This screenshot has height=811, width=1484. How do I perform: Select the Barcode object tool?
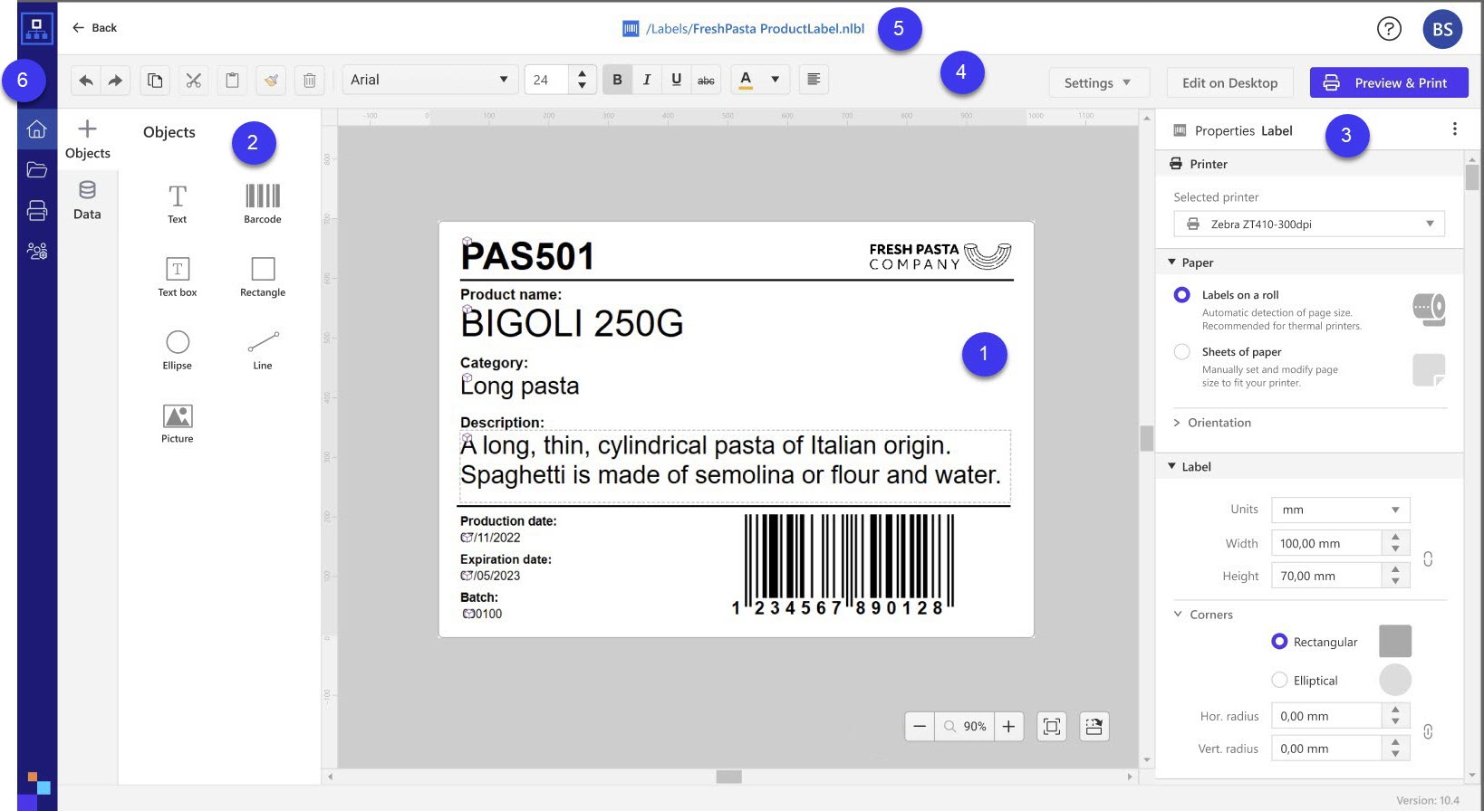point(263,204)
